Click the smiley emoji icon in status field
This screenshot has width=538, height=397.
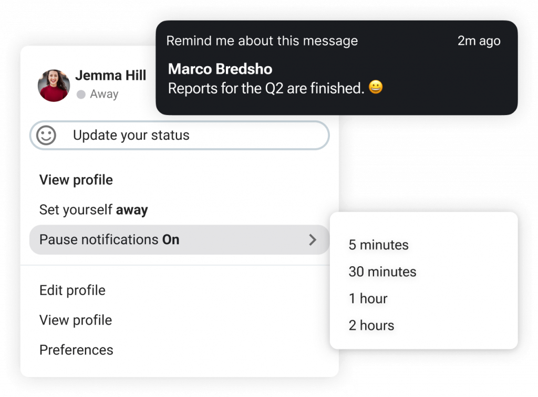pyautogui.click(x=46, y=135)
